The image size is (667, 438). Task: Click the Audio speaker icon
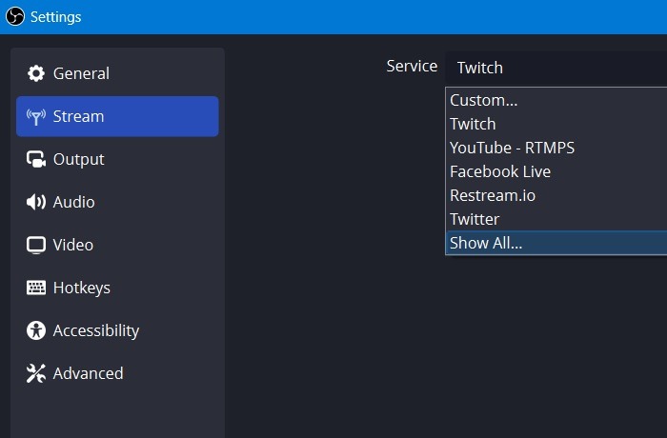[x=36, y=202]
